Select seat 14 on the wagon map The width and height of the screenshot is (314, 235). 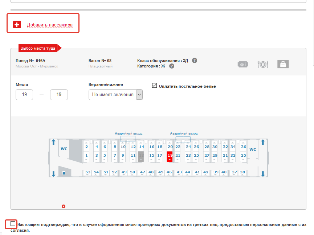point(141,146)
